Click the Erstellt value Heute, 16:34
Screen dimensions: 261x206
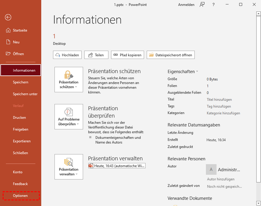[x=216, y=140]
